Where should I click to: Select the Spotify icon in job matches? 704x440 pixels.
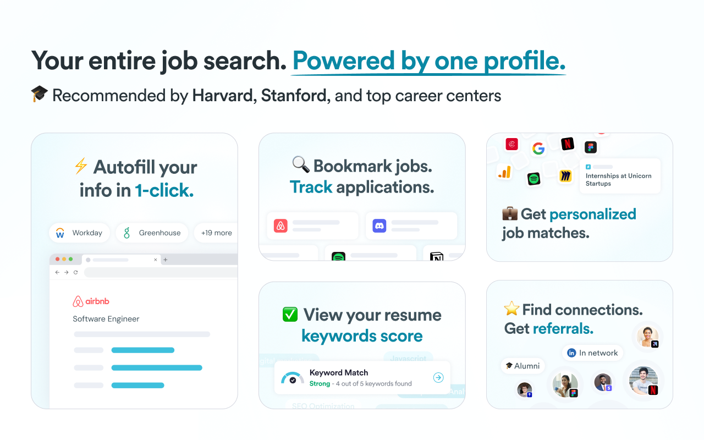click(x=533, y=179)
